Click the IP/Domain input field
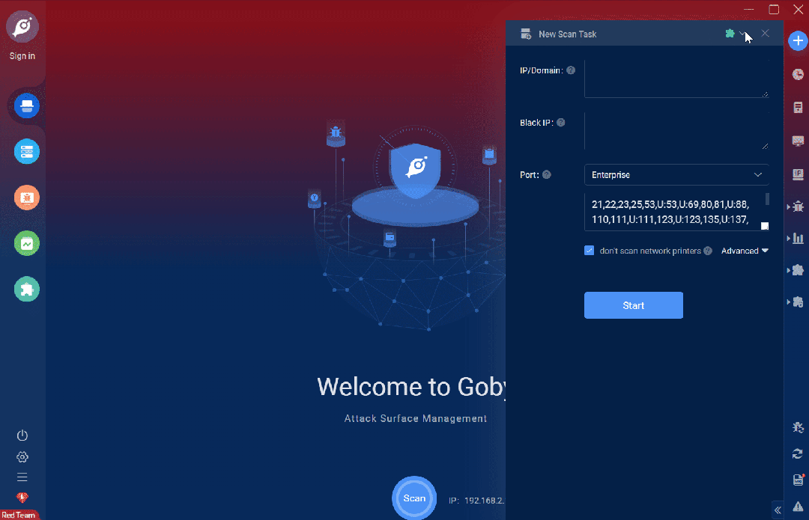 [676, 79]
